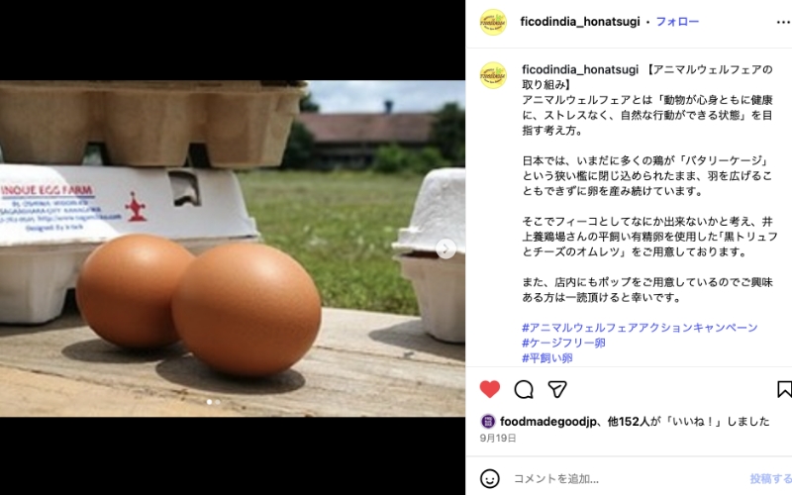Open the three-dot more options menu

click(x=783, y=22)
